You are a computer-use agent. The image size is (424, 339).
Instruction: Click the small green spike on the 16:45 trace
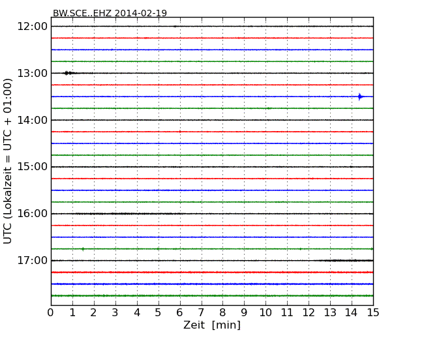[83, 248]
